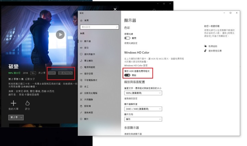Open 共用體驗 shared experiences settings
Image resolution: width=247 pixels, height=146 pixels.
tap(89, 100)
